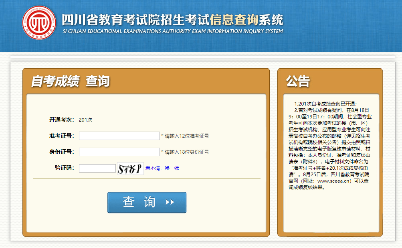
Task: Click the 看不清，换一张 link
Action: 162,168
